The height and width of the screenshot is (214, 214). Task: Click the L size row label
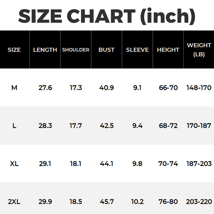tap(14, 126)
